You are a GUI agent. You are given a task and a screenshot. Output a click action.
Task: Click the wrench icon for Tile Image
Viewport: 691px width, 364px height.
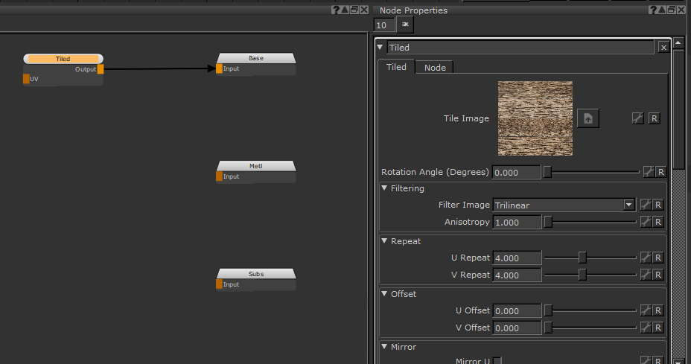click(x=638, y=118)
